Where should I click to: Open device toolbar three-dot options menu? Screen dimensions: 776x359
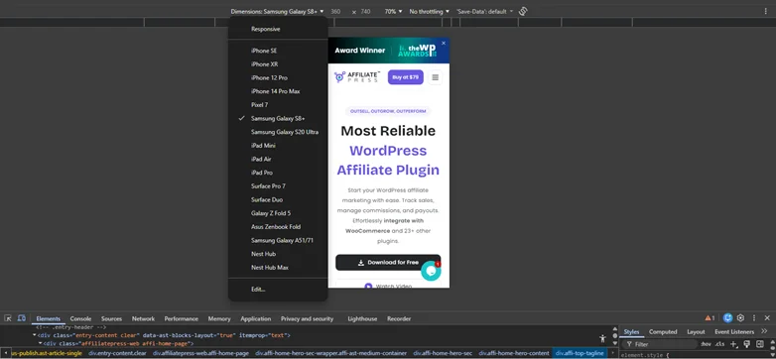click(766, 11)
